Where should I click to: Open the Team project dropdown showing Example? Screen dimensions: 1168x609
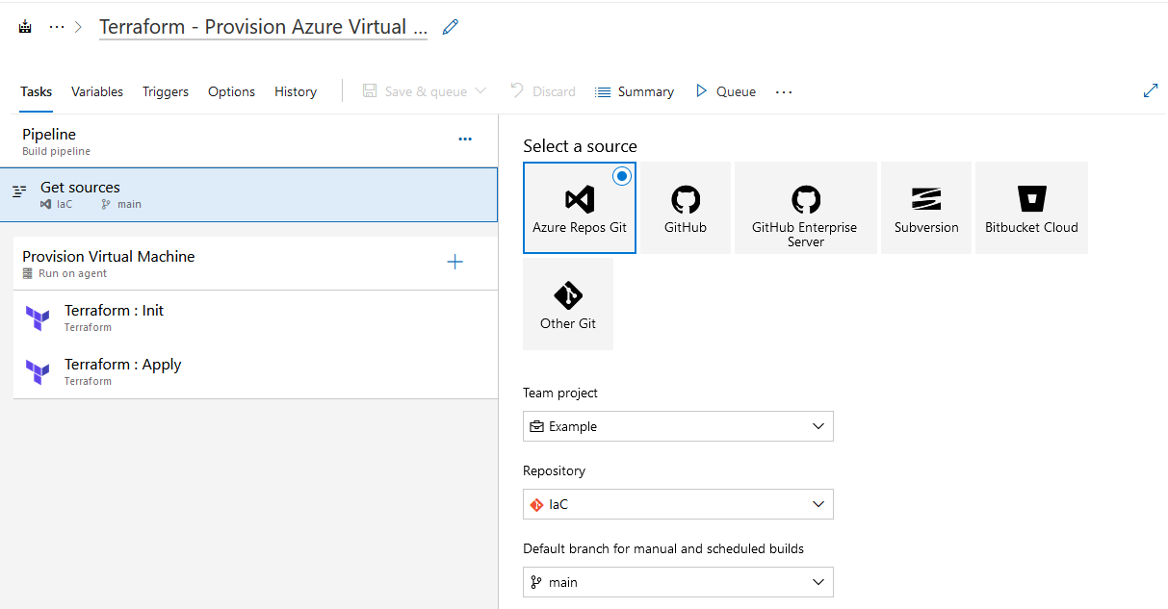pos(678,426)
